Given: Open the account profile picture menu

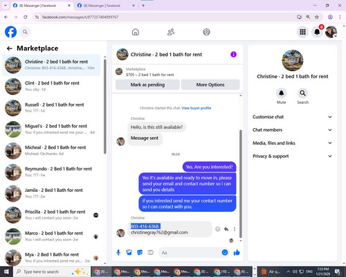Looking at the screenshot, I should pyautogui.click(x=331, y=32).
